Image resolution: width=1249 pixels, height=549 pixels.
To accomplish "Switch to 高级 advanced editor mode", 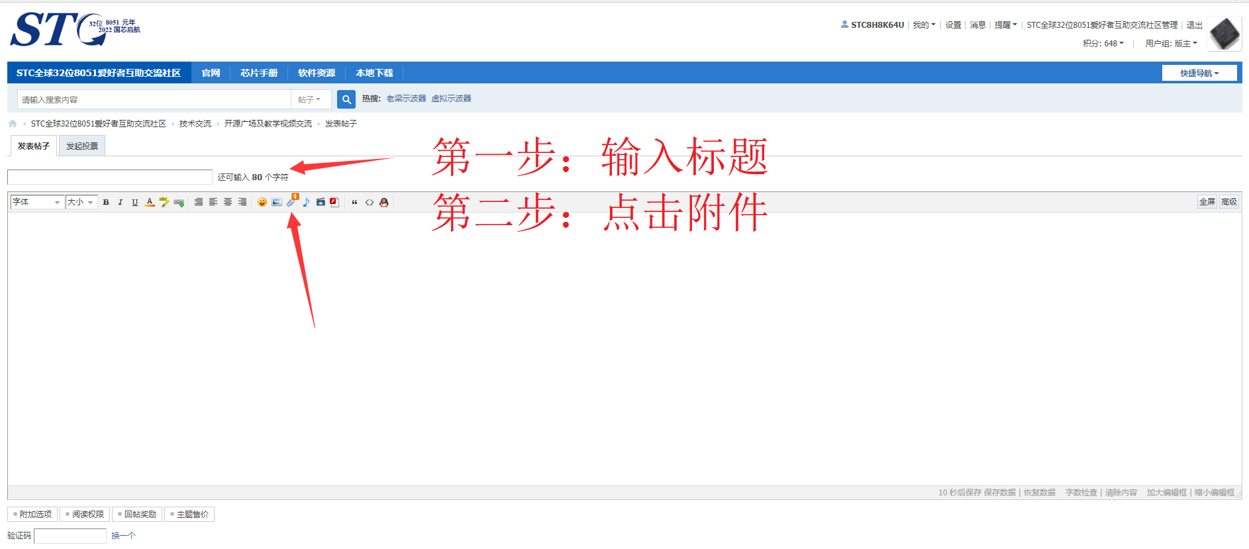I will [x=1229, y=202].
